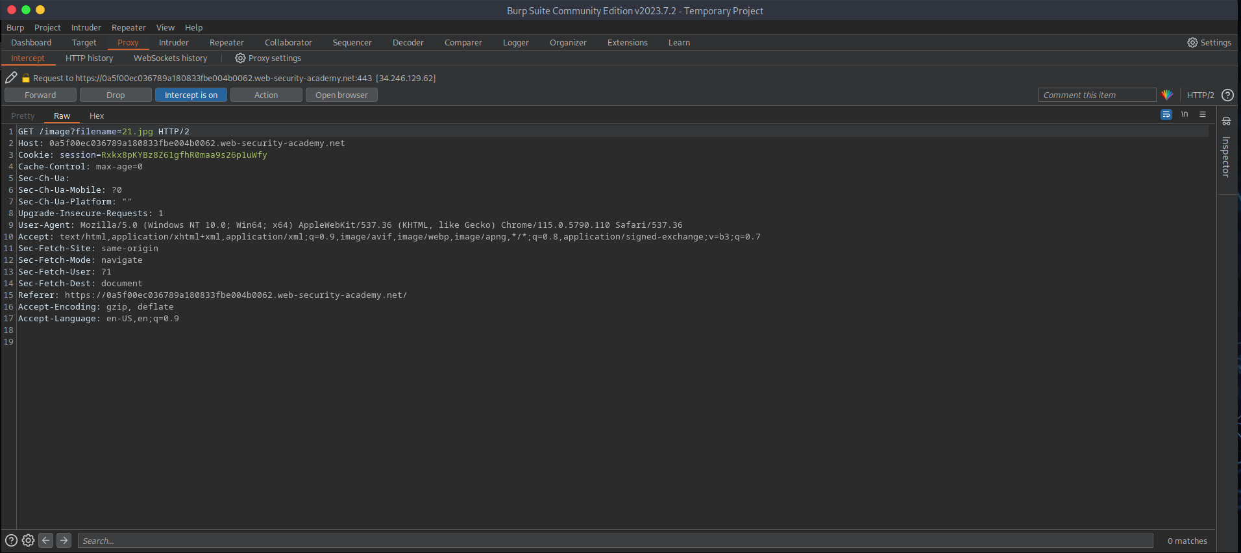Click the pencil edit target icon
1241x553 pixels.
(11, 78)
